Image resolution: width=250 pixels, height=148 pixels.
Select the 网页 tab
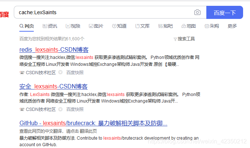tap(27, 26)
